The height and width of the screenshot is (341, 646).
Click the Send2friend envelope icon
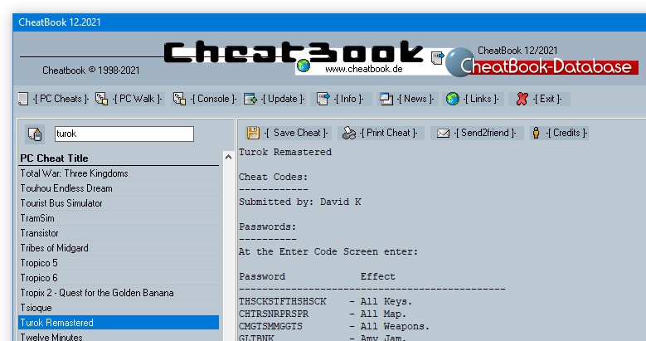pos(443,134)
